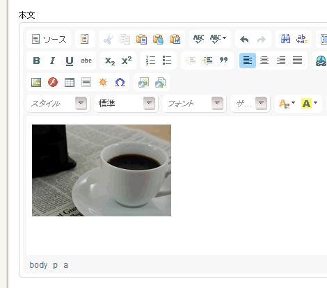Click Paste from Word icon
The height and width of the screenshot is (288, 327).
click(x=175, y=39)
